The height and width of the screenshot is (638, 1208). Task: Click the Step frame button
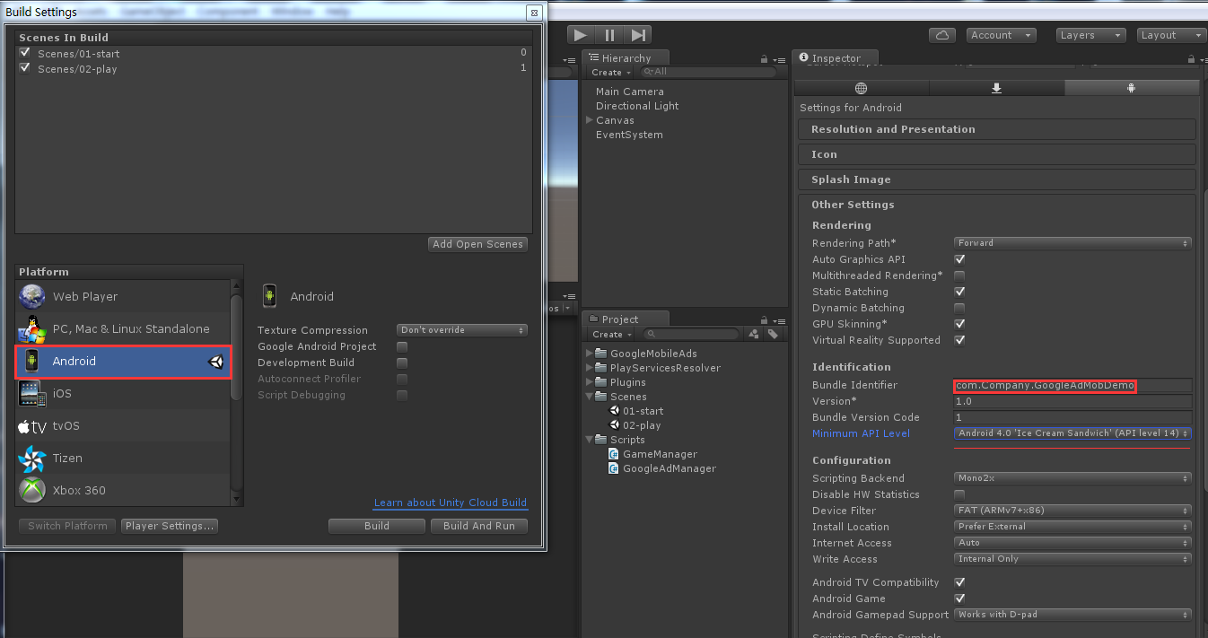click(x=638, y=35)
